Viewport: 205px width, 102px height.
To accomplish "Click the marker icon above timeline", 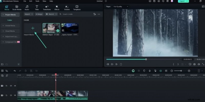I will coord(144,71).
